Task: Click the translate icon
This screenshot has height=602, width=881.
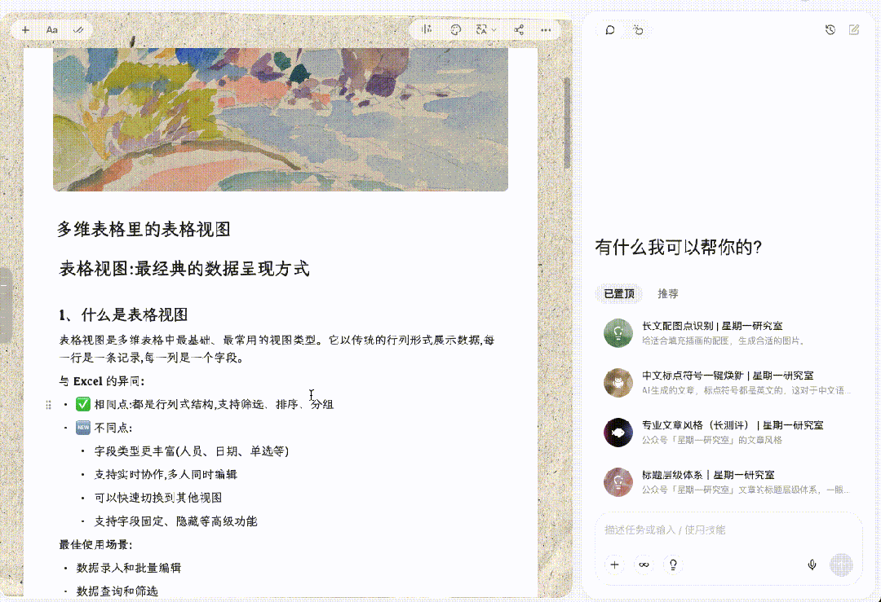Action: pos(481,30)
